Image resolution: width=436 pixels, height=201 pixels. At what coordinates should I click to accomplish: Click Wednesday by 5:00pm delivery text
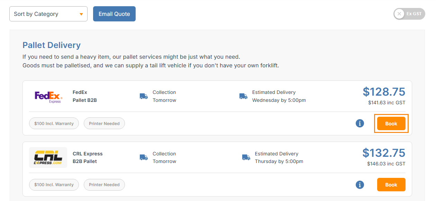click(279, 100)
